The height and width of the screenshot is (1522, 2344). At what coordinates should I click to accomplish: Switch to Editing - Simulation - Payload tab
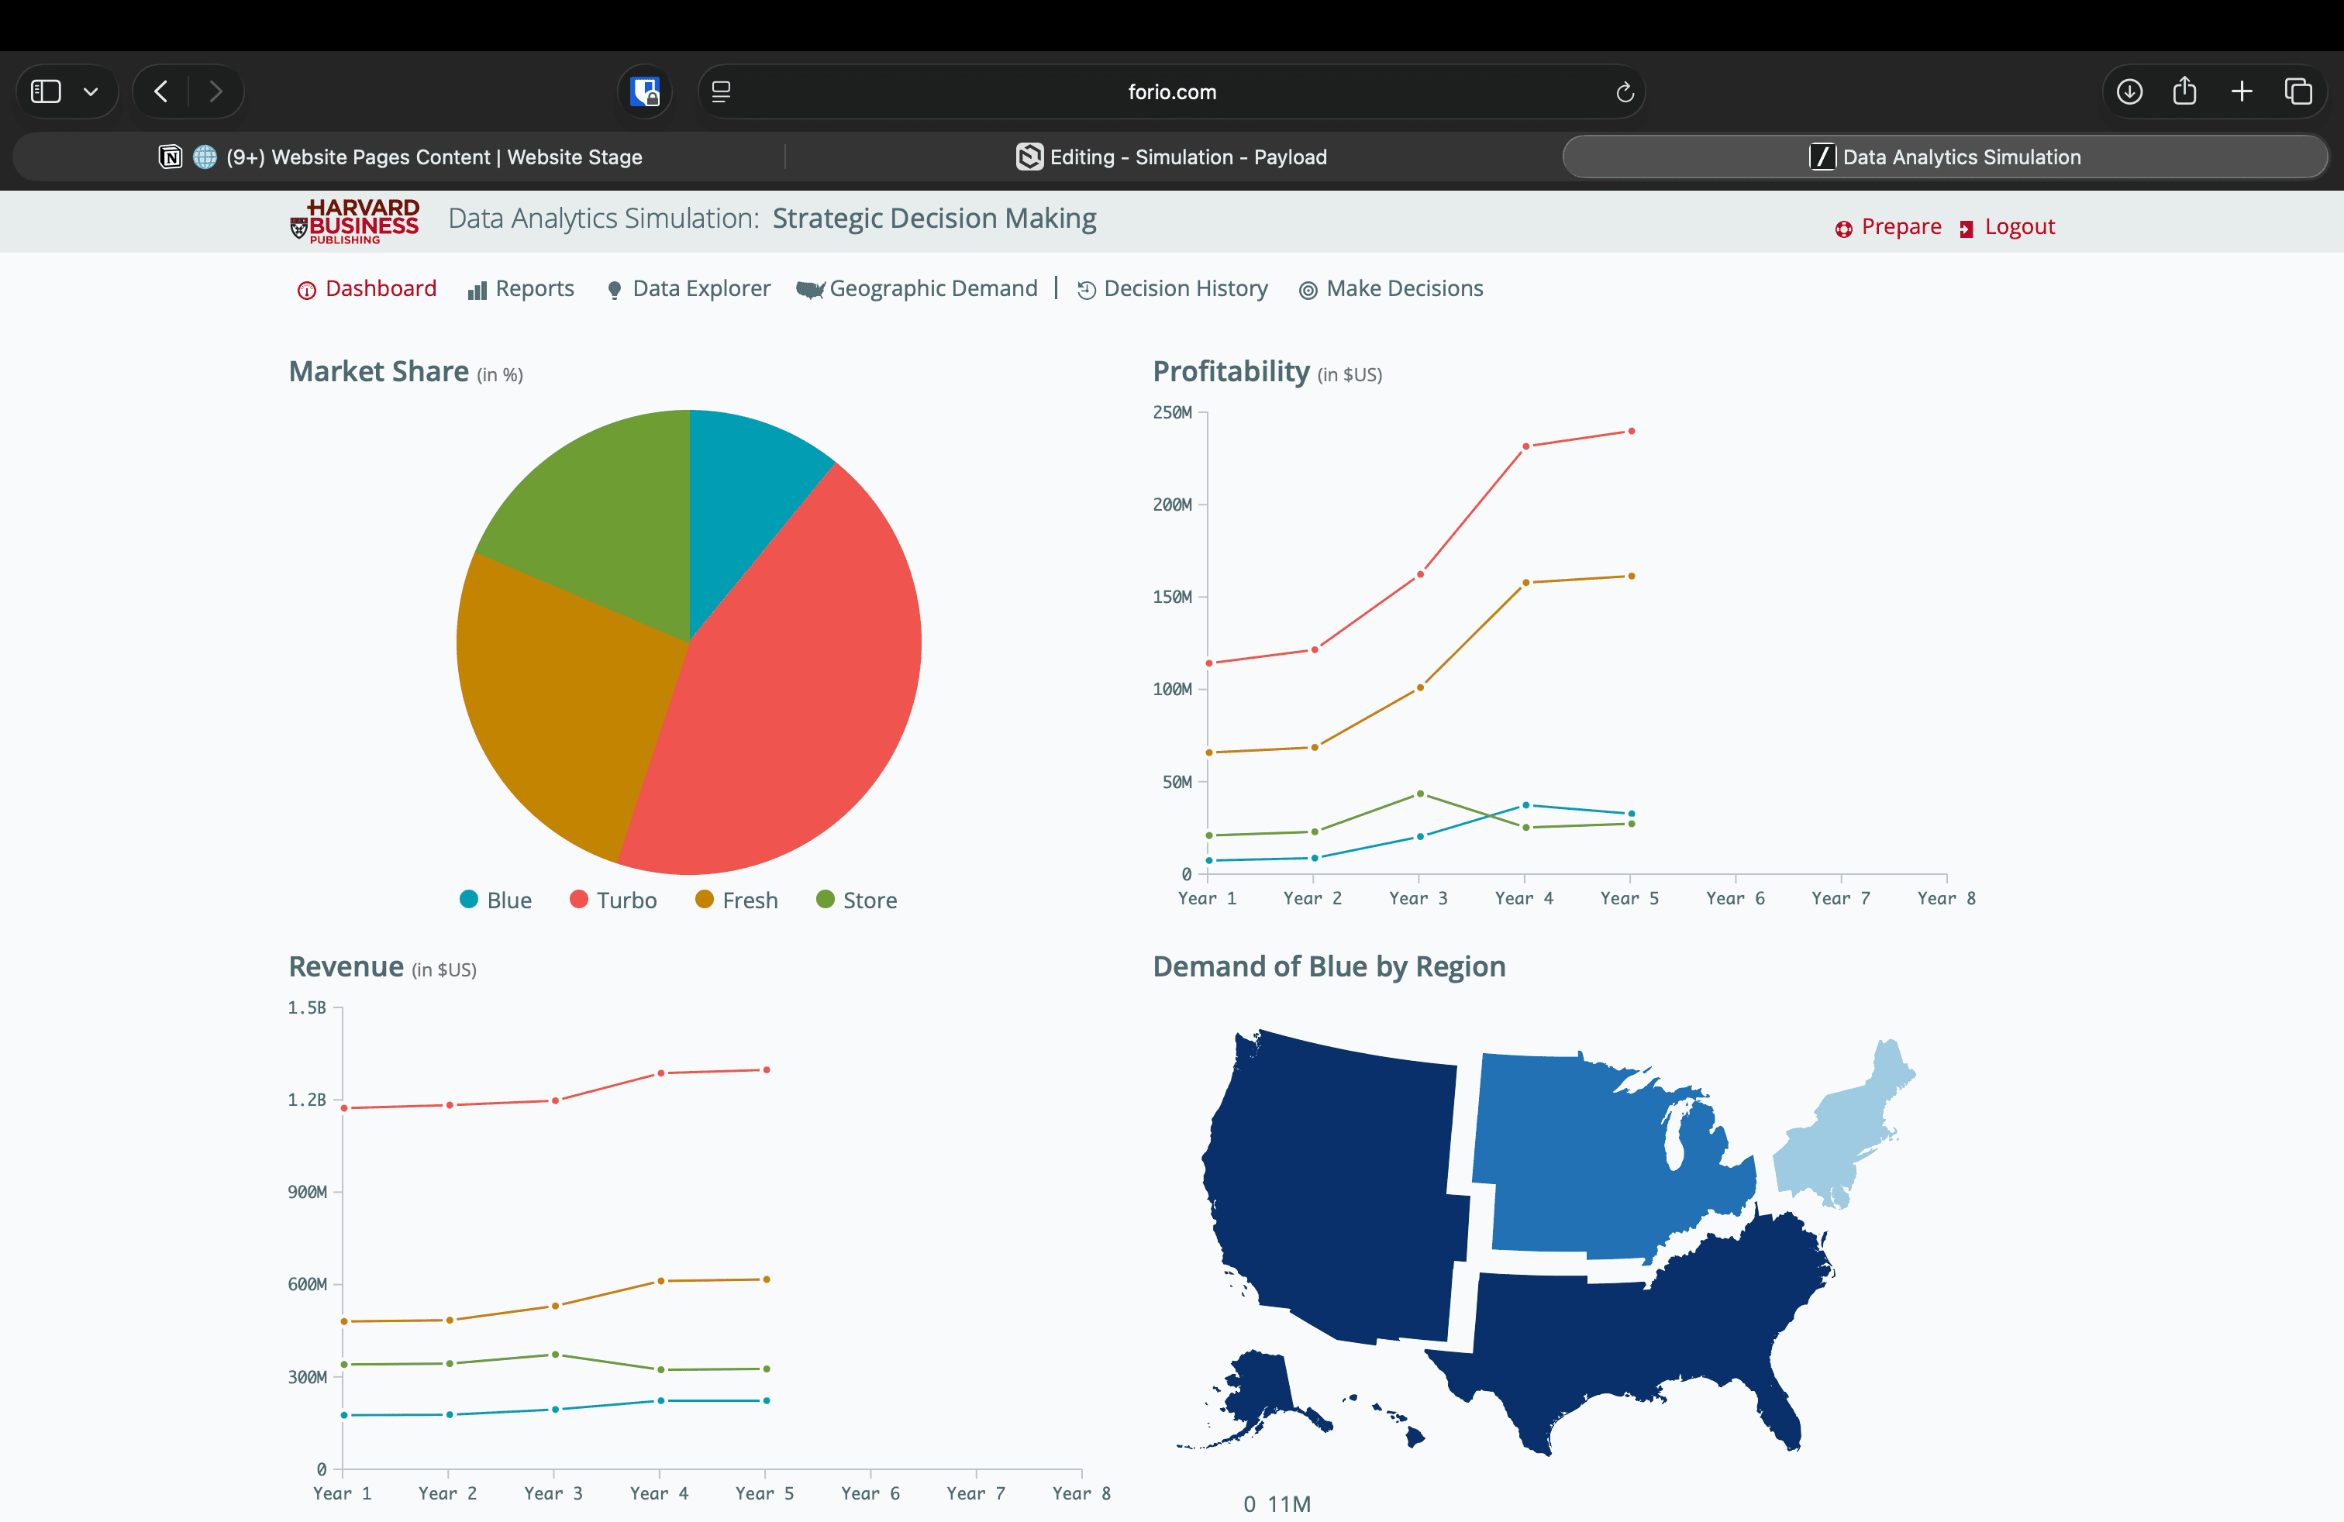pos(1172,157)
